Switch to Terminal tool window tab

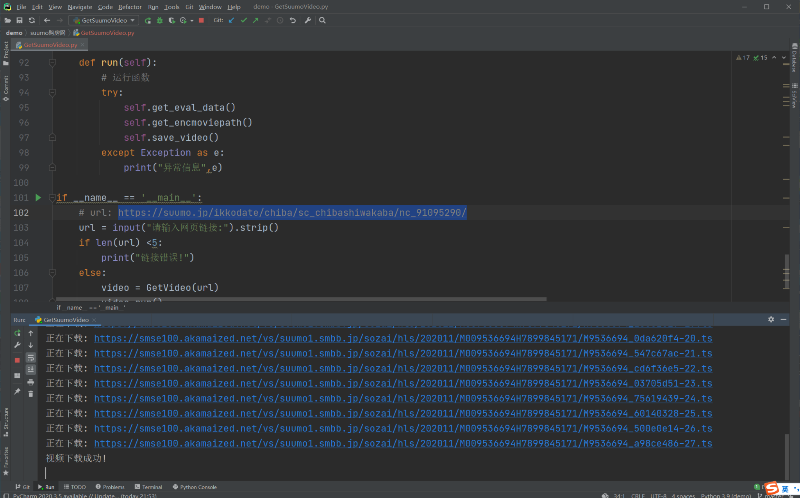click(x=148, y=487)
